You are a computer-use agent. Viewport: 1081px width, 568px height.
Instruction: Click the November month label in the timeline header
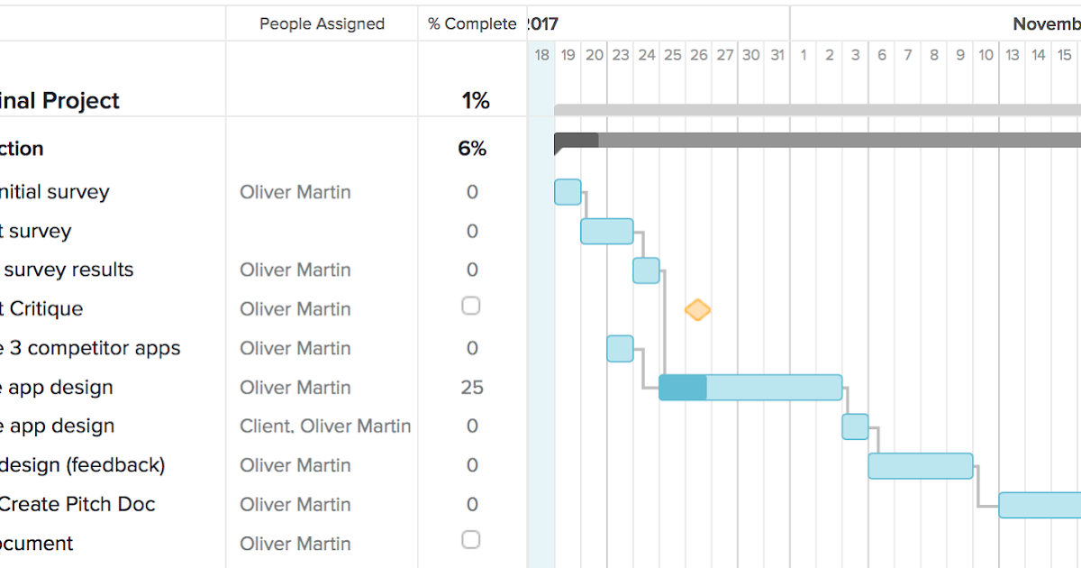click(1047, 23)
